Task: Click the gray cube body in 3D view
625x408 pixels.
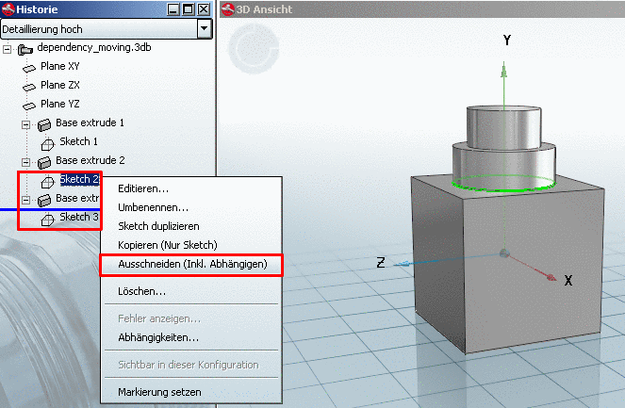Action: click(x=507, y=265)
